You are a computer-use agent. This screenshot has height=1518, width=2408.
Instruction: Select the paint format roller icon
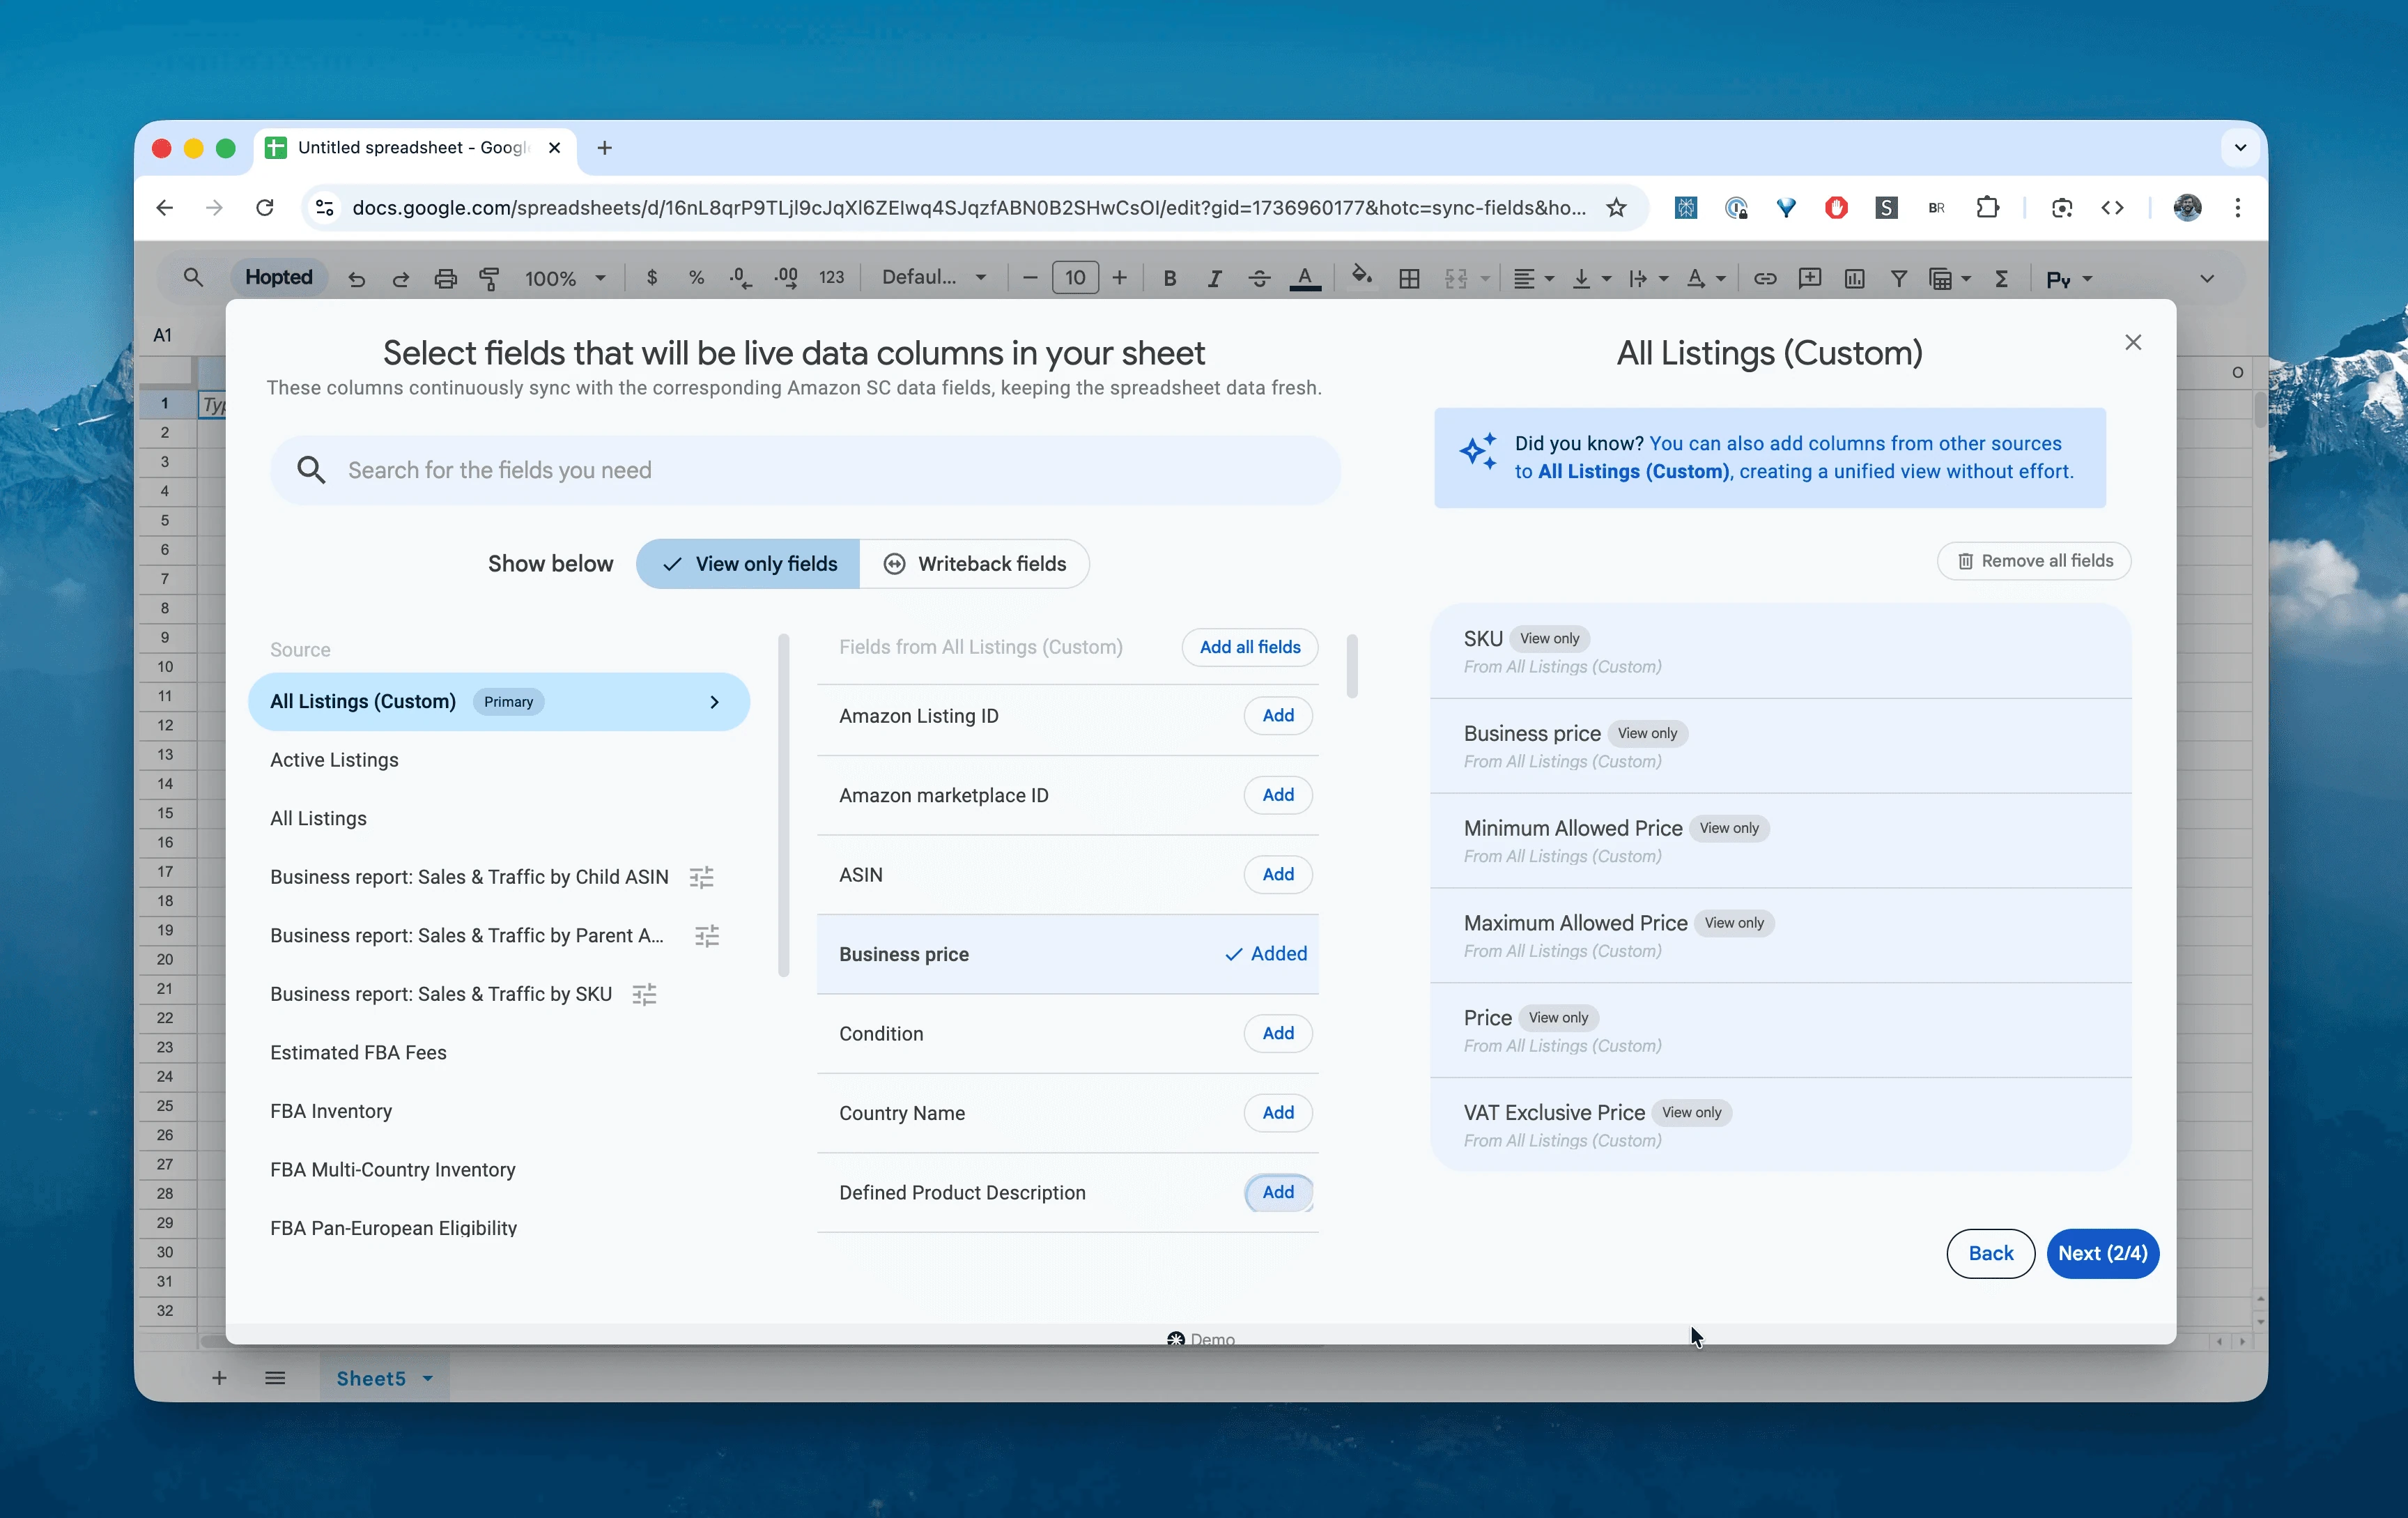click(x=489, y=279)
